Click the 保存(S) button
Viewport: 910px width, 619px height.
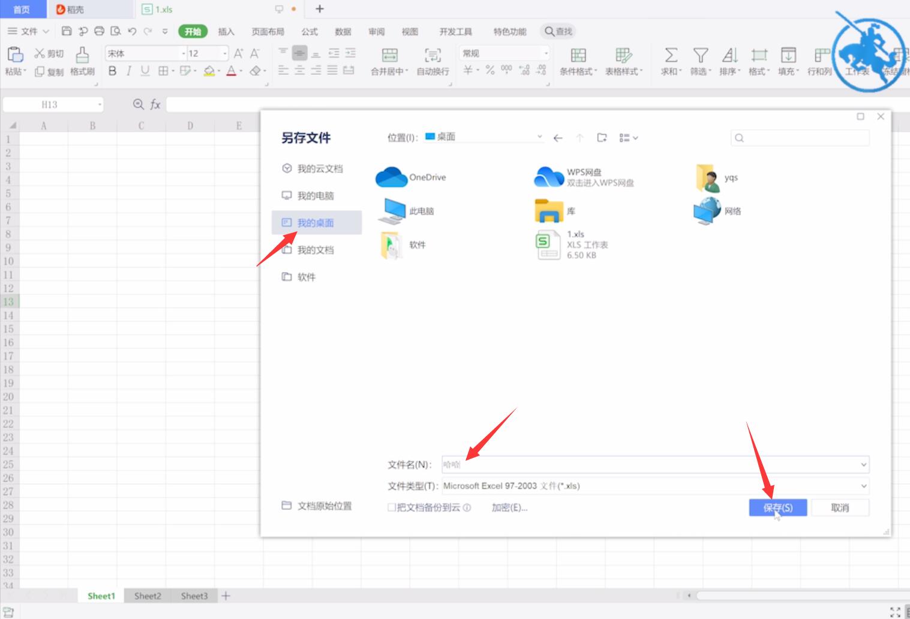pyautogui.click(x=778, y=508)
